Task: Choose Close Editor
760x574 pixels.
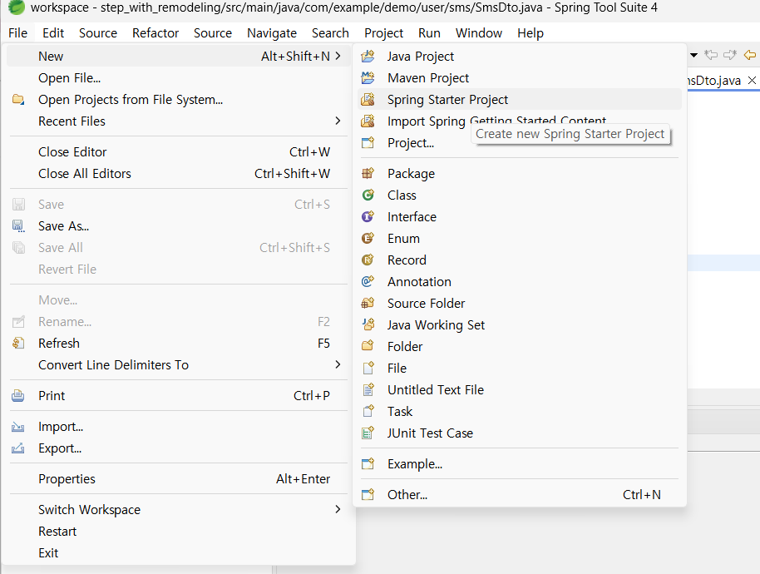Action: (x=178, y=151)
